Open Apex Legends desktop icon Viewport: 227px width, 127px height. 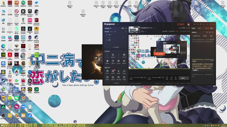[10, 56]
